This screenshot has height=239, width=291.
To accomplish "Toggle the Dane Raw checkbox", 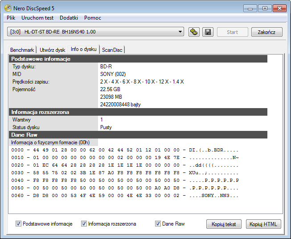I will pyautogui.click(x=158, y=223).
